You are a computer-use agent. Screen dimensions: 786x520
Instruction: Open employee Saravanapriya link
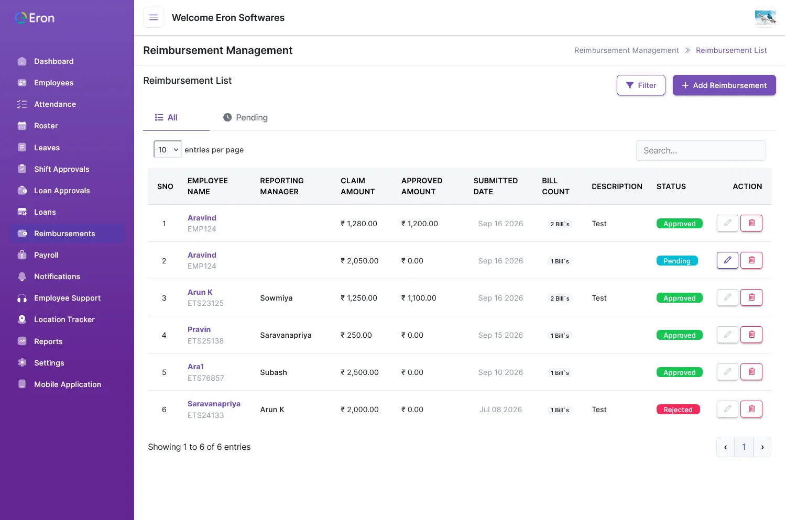(x=214, y=404)
